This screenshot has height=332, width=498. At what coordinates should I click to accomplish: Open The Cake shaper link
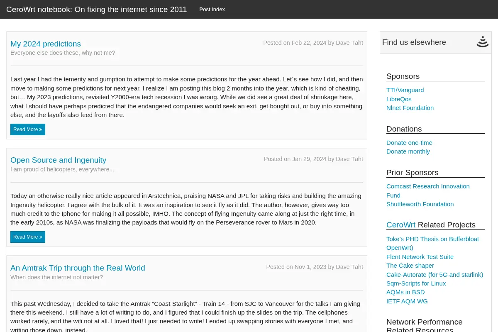[x=410, y=266]
